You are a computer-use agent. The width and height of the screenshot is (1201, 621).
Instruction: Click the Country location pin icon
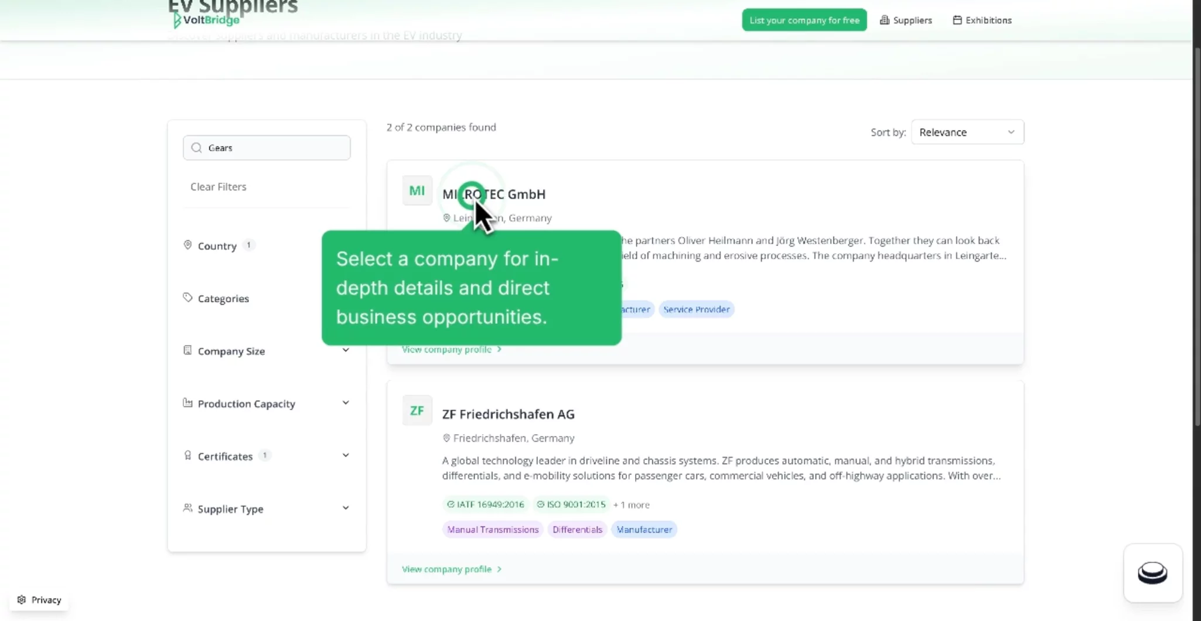(187, 245)
